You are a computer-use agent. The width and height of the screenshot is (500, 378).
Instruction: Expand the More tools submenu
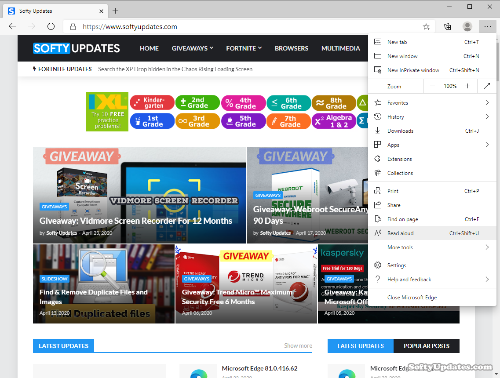click(432, 247)
